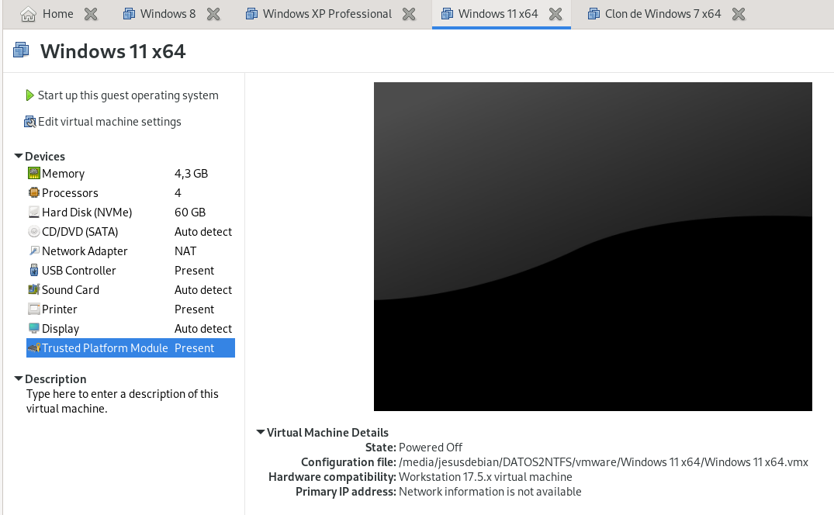The image size is (834, 515).
Task: Click the Powered Off state value
Action: tap(431, 447)
